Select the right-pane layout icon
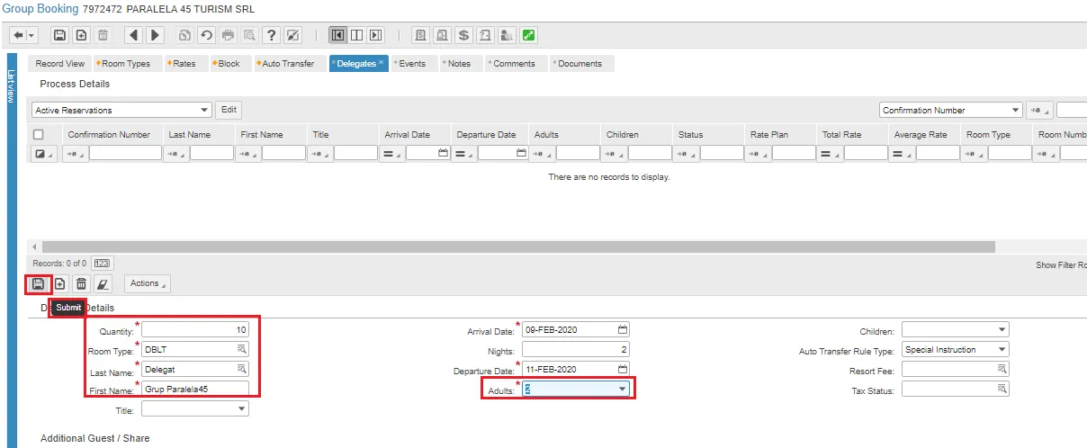This screenshot has height=448, width=1087. tap(376, 35)
